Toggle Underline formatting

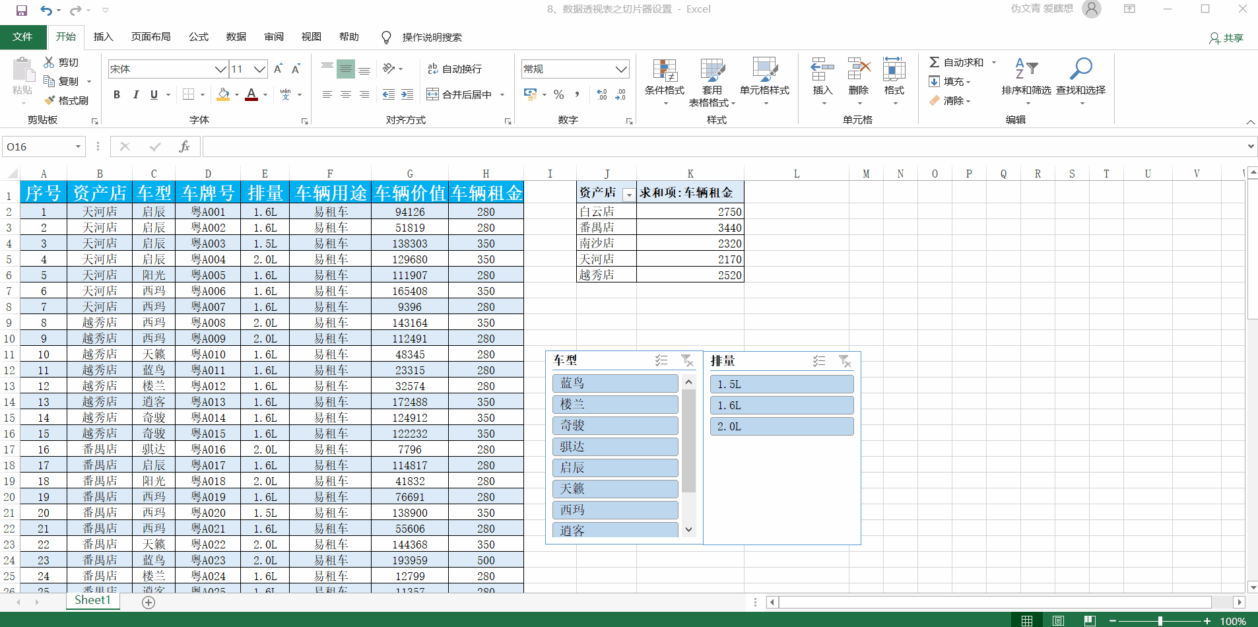[x=154, y=94]
